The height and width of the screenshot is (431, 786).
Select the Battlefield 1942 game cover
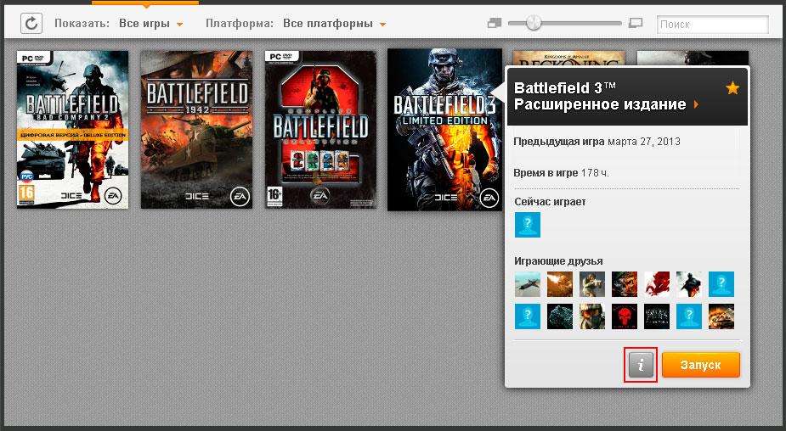click(x=196, y=130)
